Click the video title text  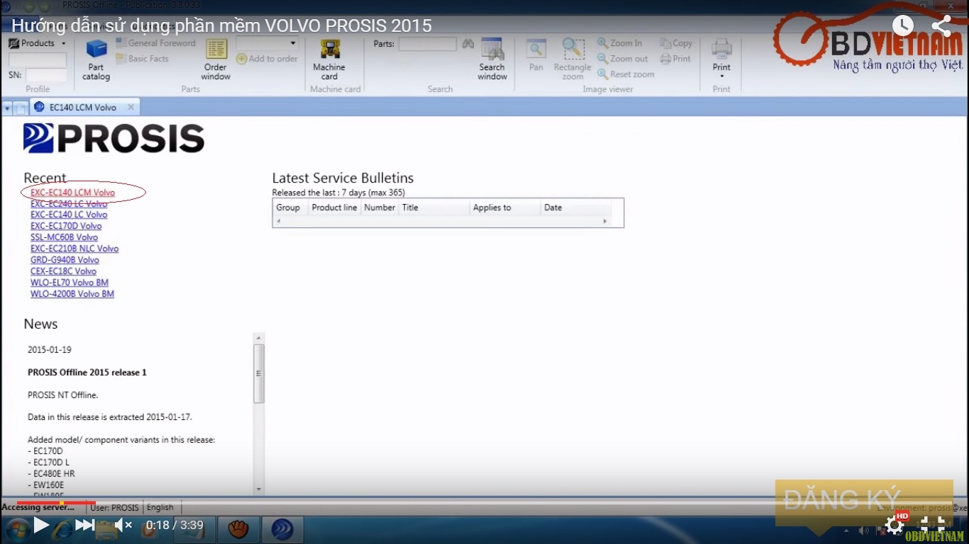pyautogui.click(x=221, y=26)
